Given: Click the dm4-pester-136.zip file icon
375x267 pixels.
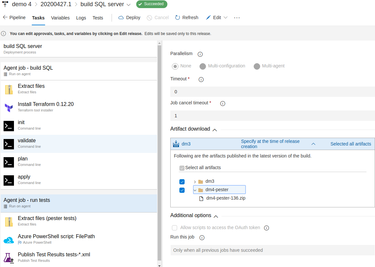Looking at the screenshot, I should 201,198.
